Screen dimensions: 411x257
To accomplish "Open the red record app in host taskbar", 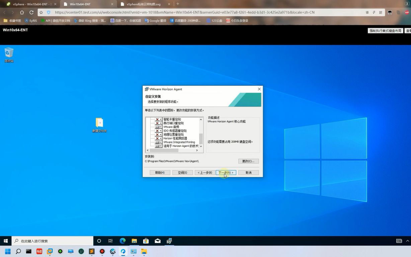I will tap(102, 251).
